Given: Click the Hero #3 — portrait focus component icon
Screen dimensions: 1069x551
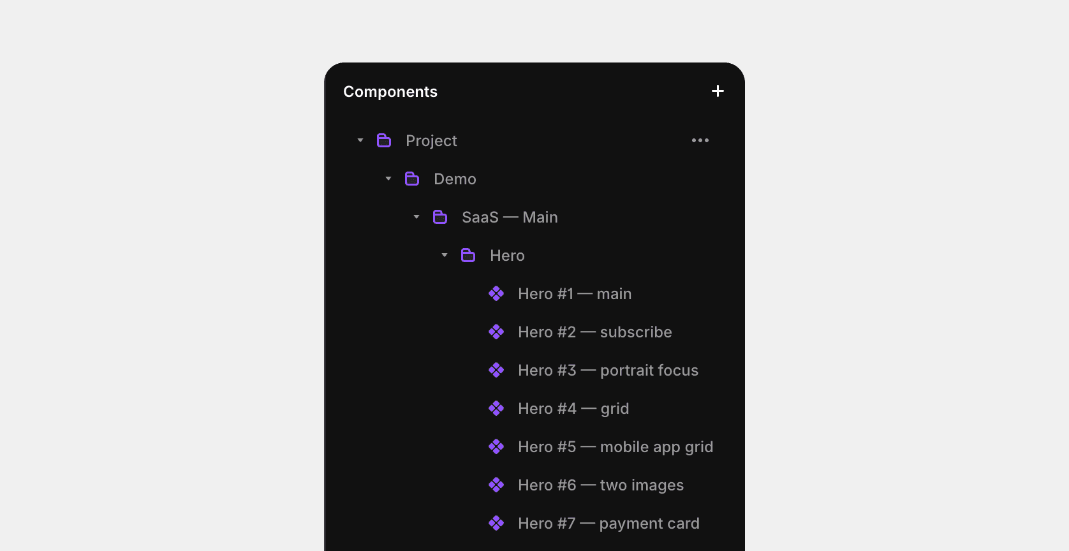Looking at the screenshot, I should click(497, 370).
